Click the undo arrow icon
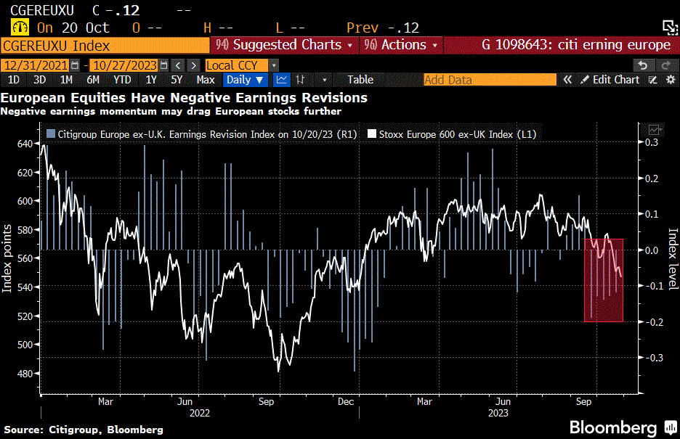 click(x=643, y=65)
